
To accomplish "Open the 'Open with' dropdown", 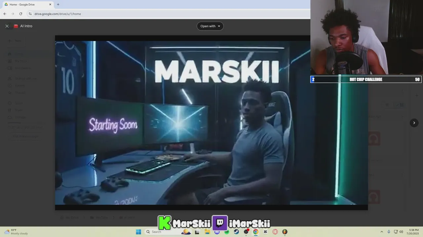I will [210, 26].
